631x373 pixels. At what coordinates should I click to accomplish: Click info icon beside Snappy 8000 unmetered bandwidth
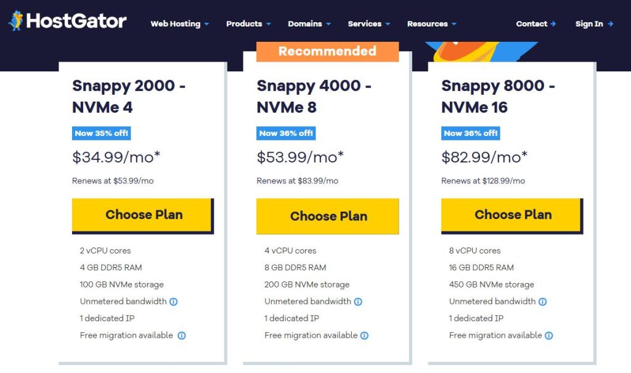pos(542,301)
